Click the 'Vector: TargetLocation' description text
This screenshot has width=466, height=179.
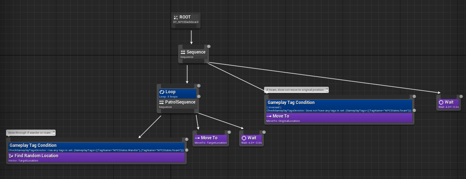[x=23, y=160]
